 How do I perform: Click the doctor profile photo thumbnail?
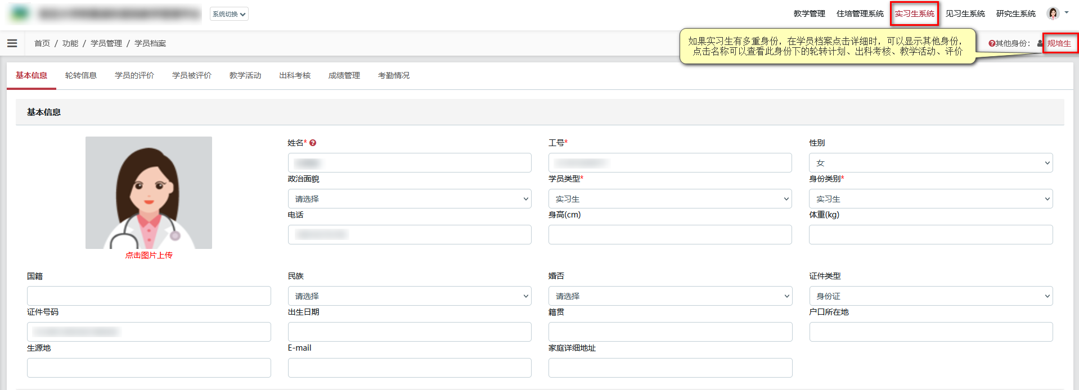(149, 193)
